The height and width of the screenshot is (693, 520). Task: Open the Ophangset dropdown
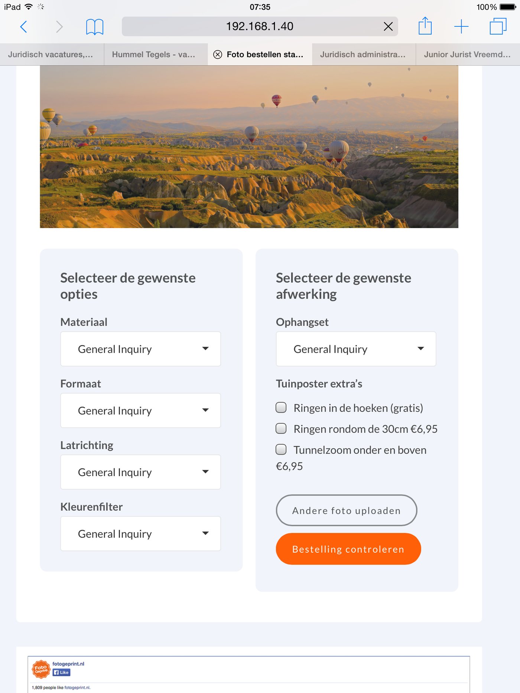pyautogui.click(x=355, y=349)
